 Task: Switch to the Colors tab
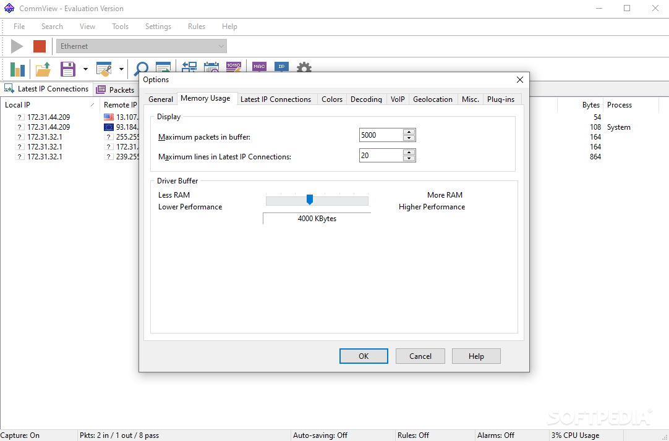pos(332,99)
